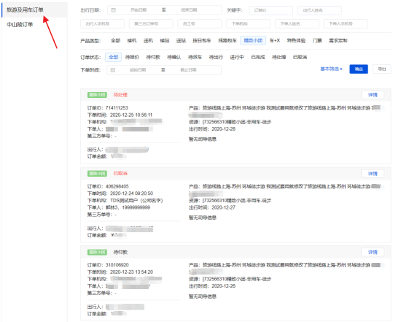Pick the 开始日期 start date field
This screenshot has height=322, width=393.
139,10
